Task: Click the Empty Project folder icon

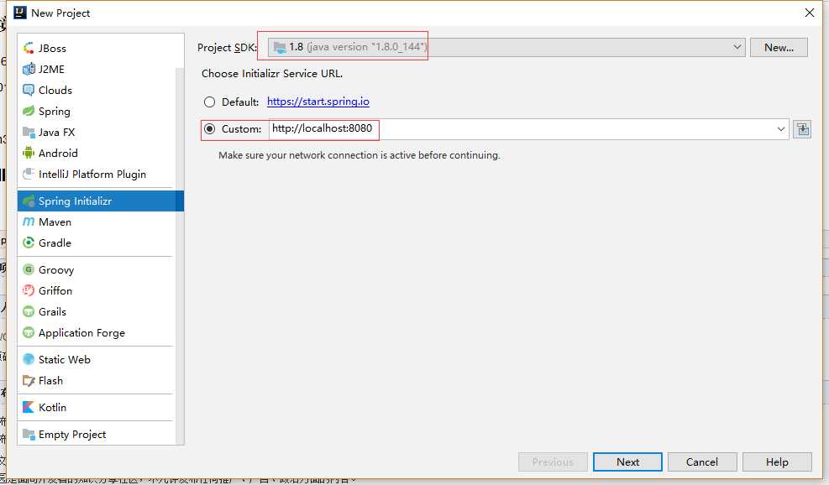Action: tap(29, 435)
